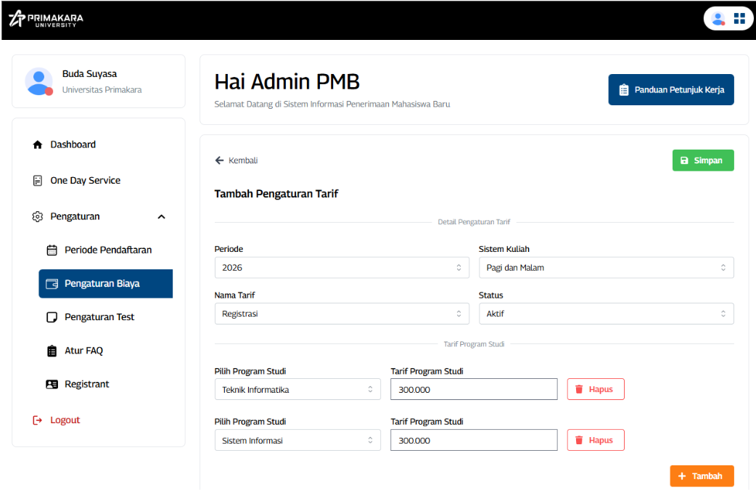The width and height of the screenshot is (756, 498).
Task: Click the tarif field for Sistem Informasi
Action: [x=473, y=440]
